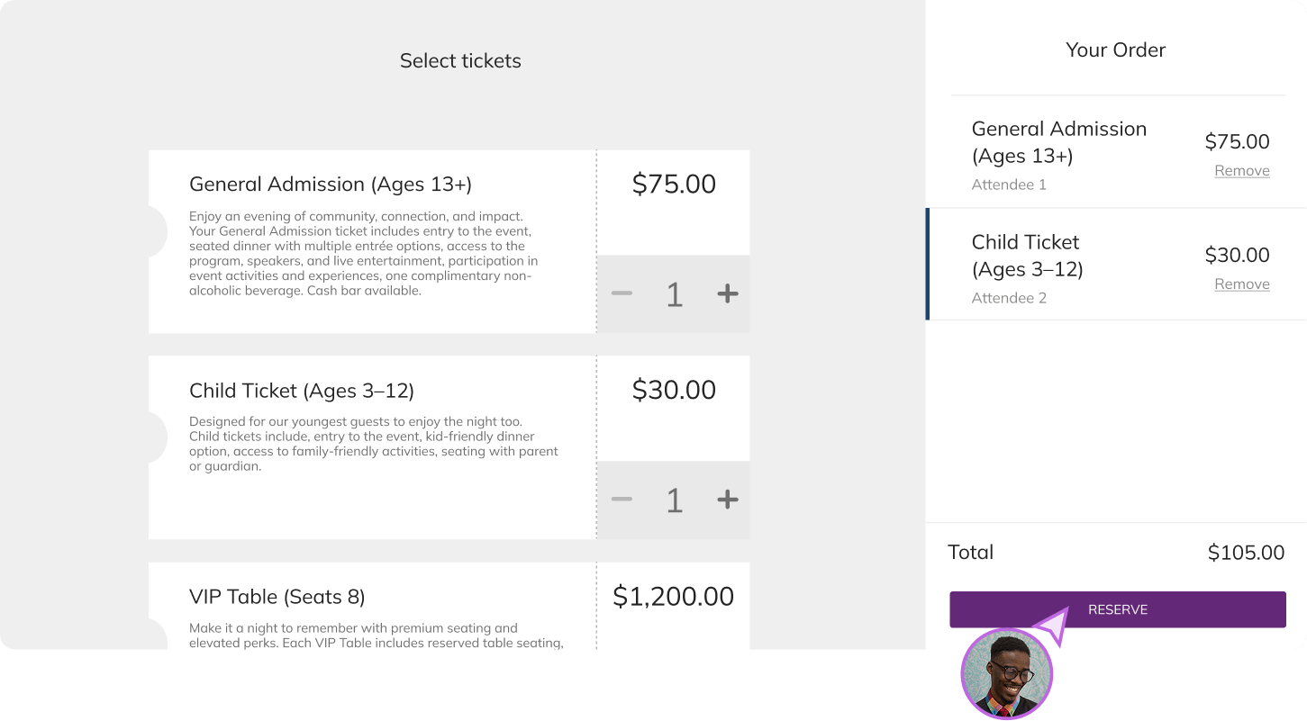The image size is (1307, 721).
Task: Click the Child Ticket entry in Your Order
Action: 1063,261
